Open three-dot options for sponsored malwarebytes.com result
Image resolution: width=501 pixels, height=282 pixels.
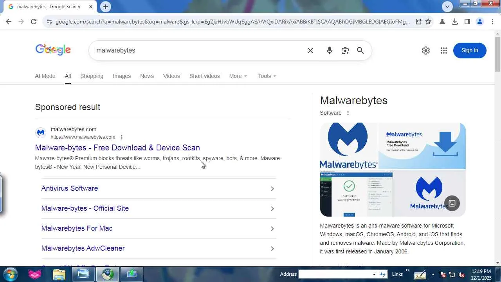[x=122, y=137]
